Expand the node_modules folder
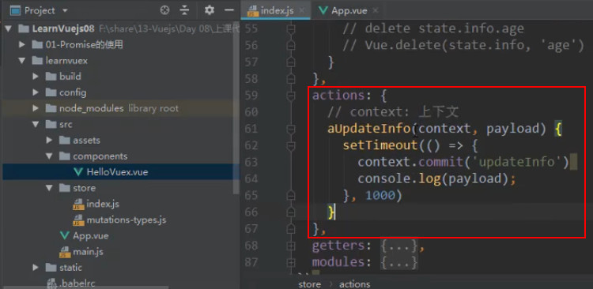The width and height of the screenshot is (593, 289). 36,108
